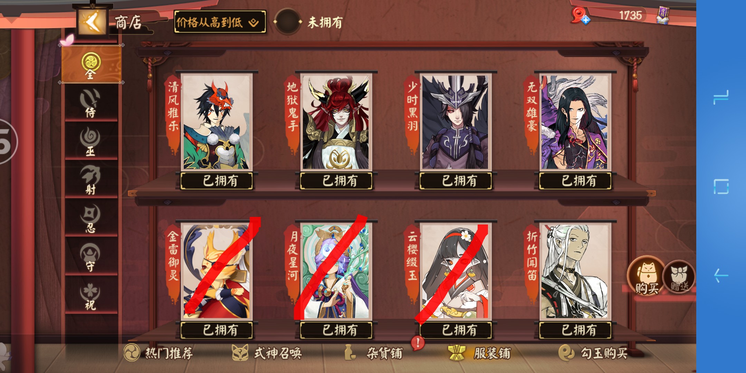This screenshot has height=373, width=746.
Task: Filter skins by 巫 witch role
Action: (x=91, y=142)
